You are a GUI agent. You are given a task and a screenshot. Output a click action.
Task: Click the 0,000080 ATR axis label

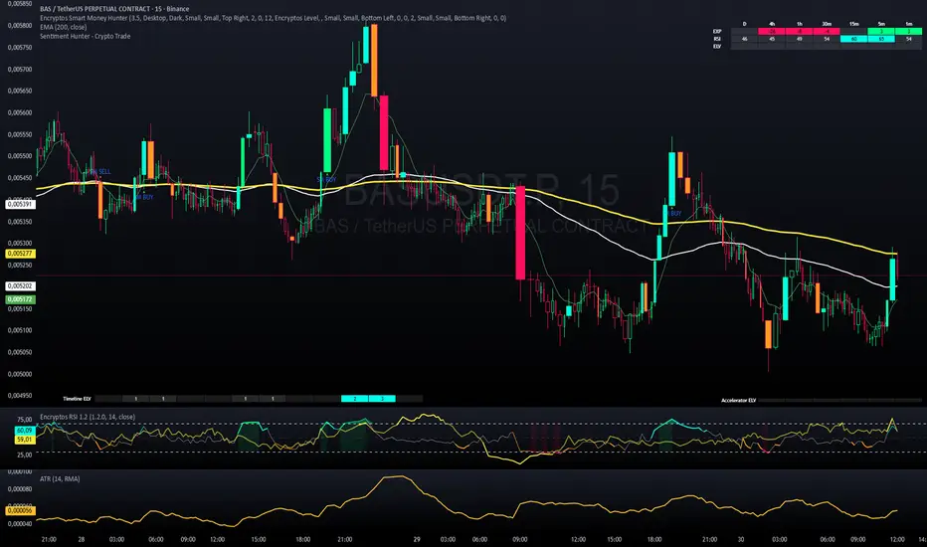pos(20,489)
